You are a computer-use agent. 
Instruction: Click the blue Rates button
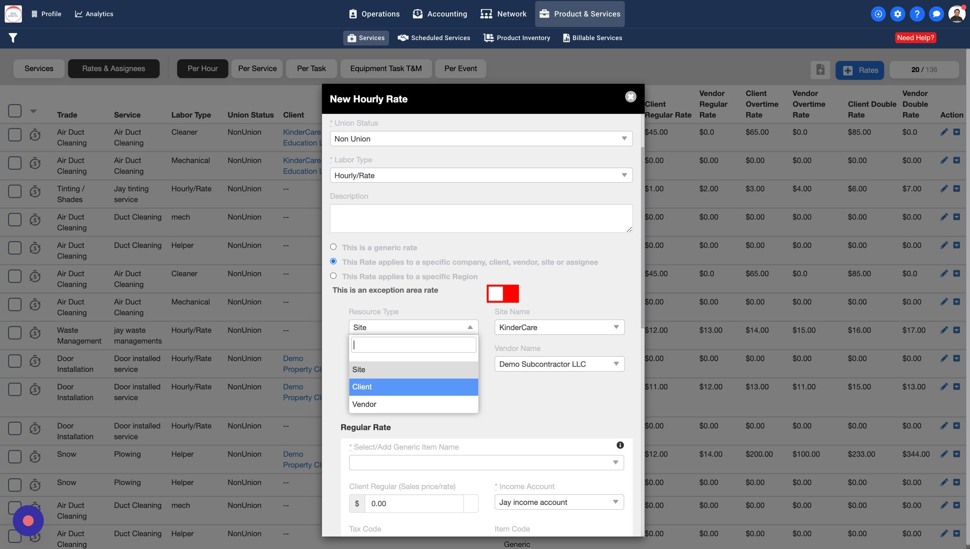[x=860, y=70]
